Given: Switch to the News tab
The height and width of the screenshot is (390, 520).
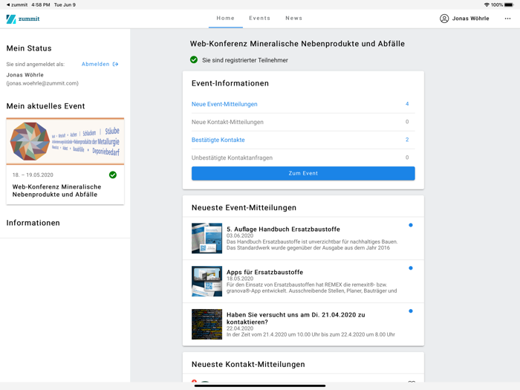Looking at the screenshot, I should click(294, 19).
